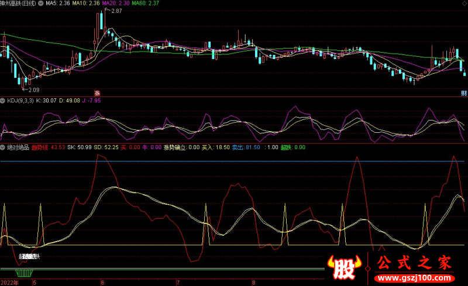Open the KDJ indicator settings icon
The height and width of the screenshot is (286, 468).
tap(3, 101)
